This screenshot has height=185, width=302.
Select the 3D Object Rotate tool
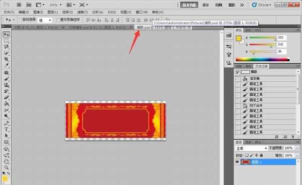coord(7,149)
